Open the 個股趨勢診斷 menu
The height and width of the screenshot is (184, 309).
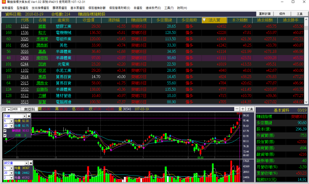pos(97,8)
